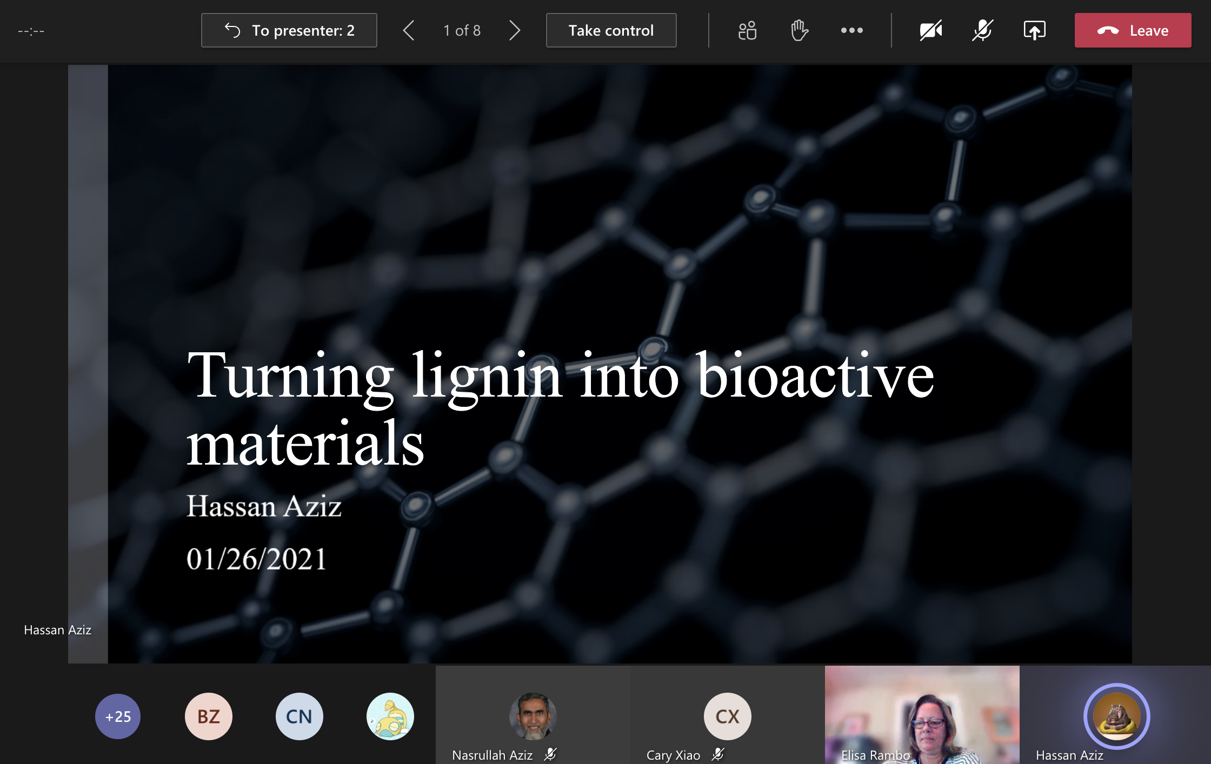Open the share content tray icon
This screenshot has width=1211, height=764.
(x=1034, y=31)
